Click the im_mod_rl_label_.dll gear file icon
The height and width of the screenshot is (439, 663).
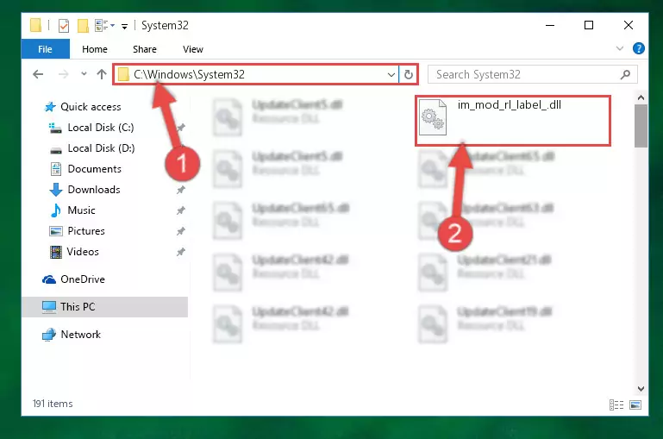[433, 117]
